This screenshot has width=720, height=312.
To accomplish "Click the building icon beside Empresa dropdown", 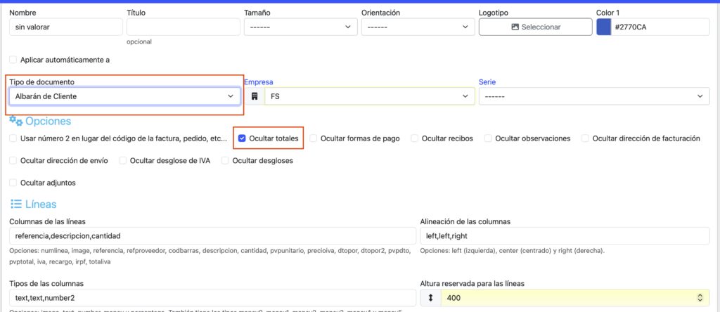I will click(x=254, y=96).
